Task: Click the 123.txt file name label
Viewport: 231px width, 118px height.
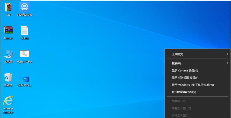Action: tap(25, 38)
